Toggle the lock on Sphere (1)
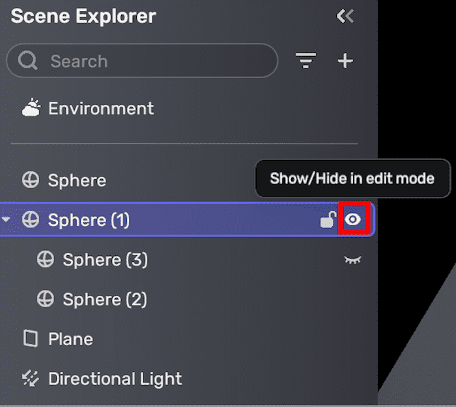 [328, 220]
